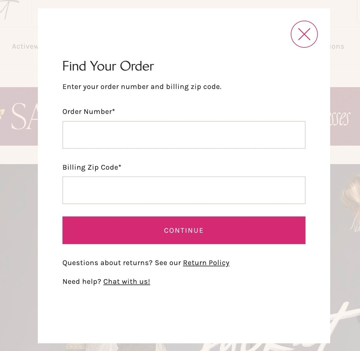Click the Find Your Order heading

[108, 66]
